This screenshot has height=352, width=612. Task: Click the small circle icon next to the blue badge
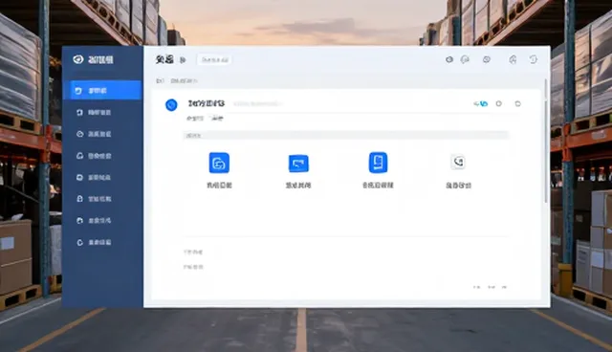click(x=499, y=103)
